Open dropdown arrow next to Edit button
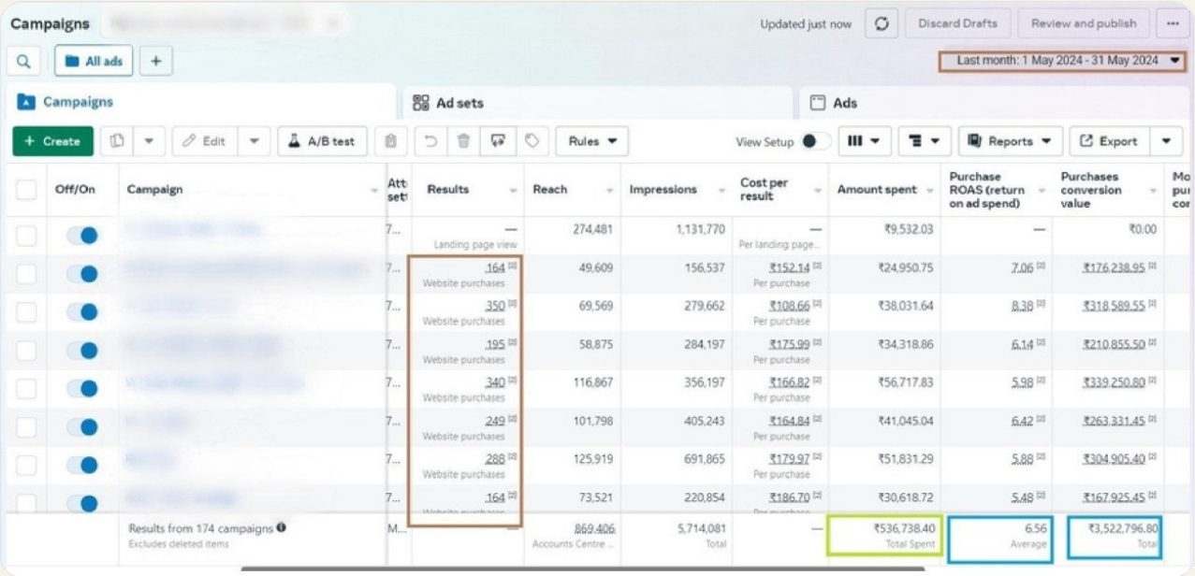Viewport: 1195px width, 576px height. pos(255,141)
